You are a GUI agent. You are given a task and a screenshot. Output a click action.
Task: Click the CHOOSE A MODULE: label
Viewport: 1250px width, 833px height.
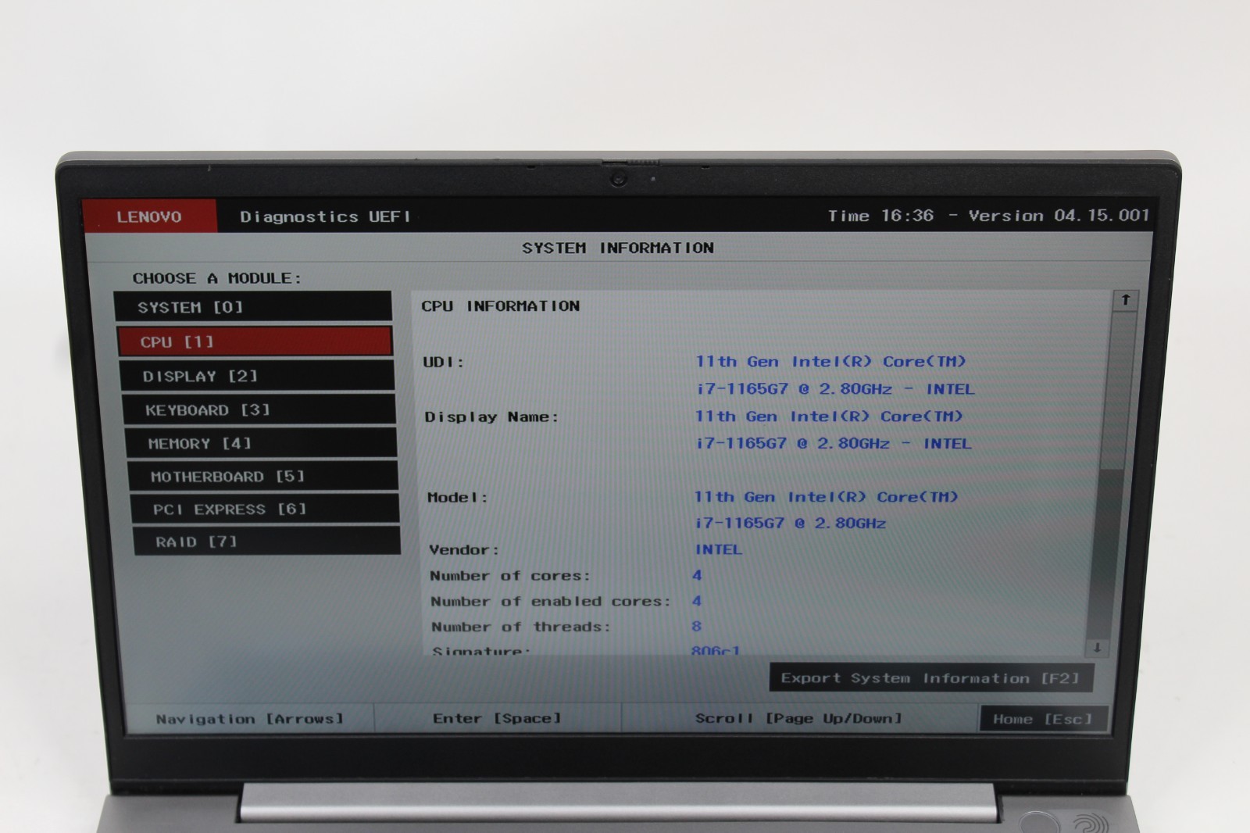(x=216, y=278)
